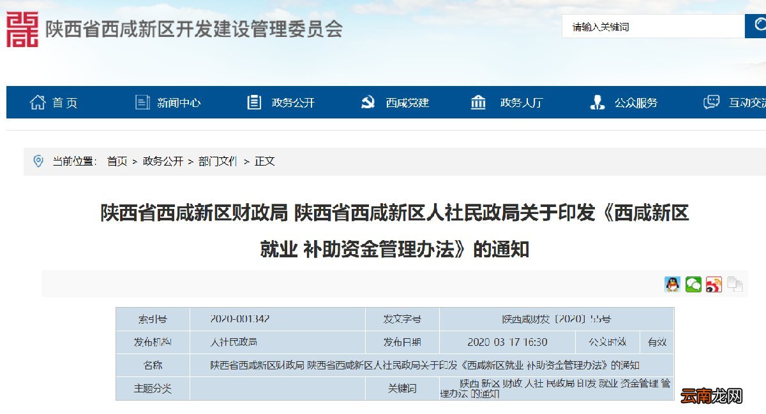The width and height of the screenshot is (766, 414).
Task: Click the newspaper icon beside 新闻中心
Action: pyautogui.click(x=142, y=102)
